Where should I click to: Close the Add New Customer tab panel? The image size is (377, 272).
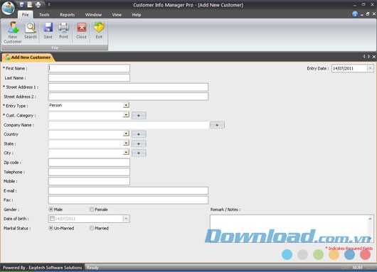click(x=374, y=57)
